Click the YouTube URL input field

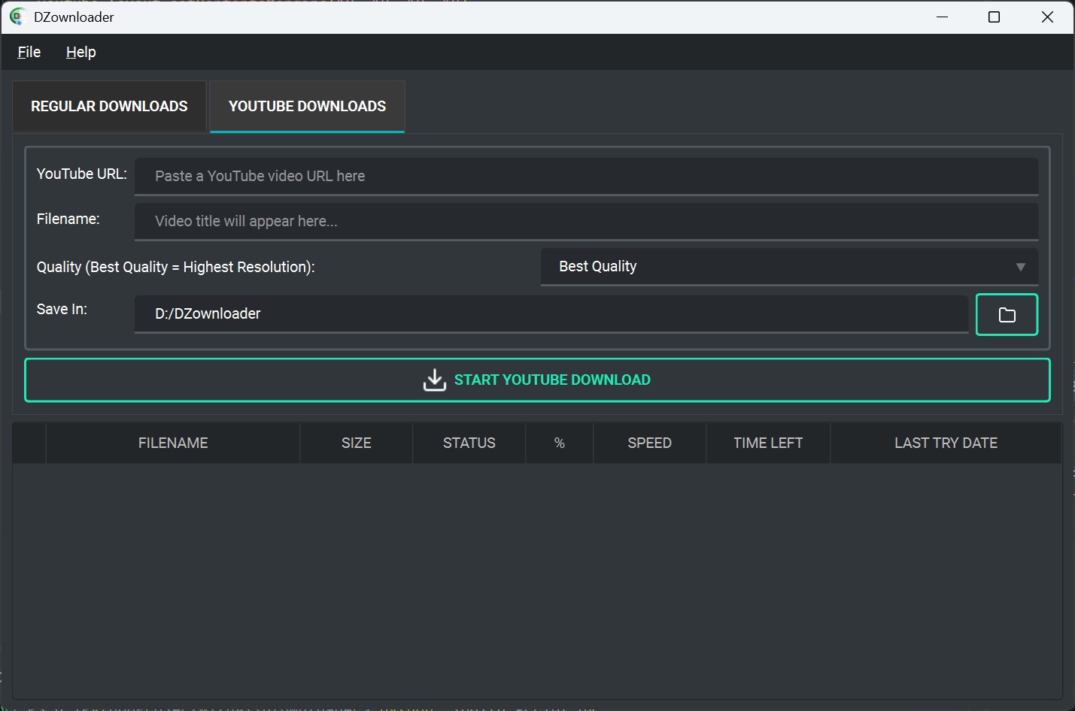pyautogui.click(x=586, y=176)
